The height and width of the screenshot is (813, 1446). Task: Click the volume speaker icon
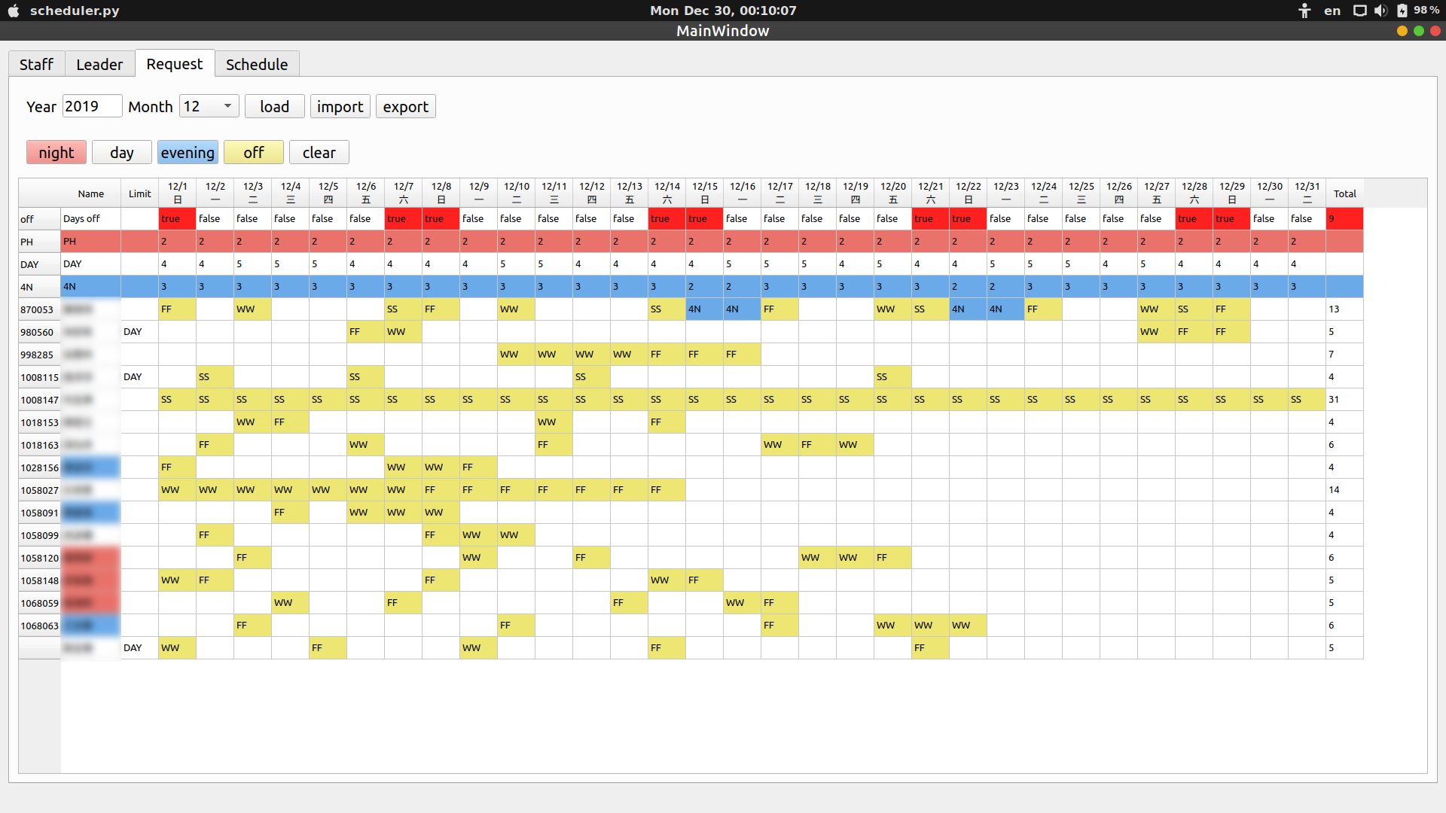point(1380,11)
